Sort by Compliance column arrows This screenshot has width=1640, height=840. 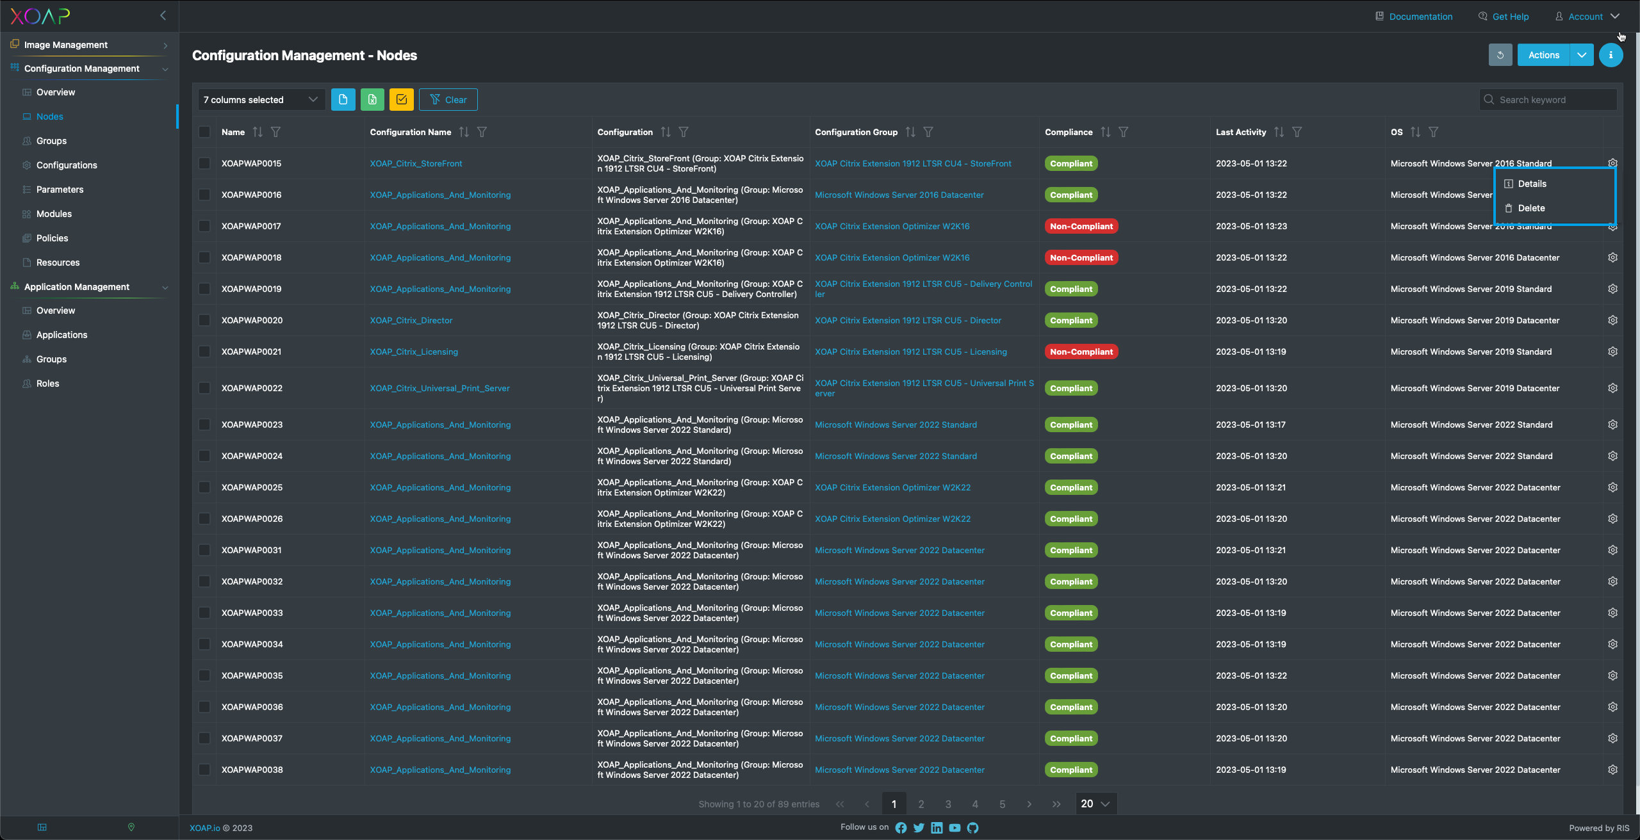point(1106,132)
